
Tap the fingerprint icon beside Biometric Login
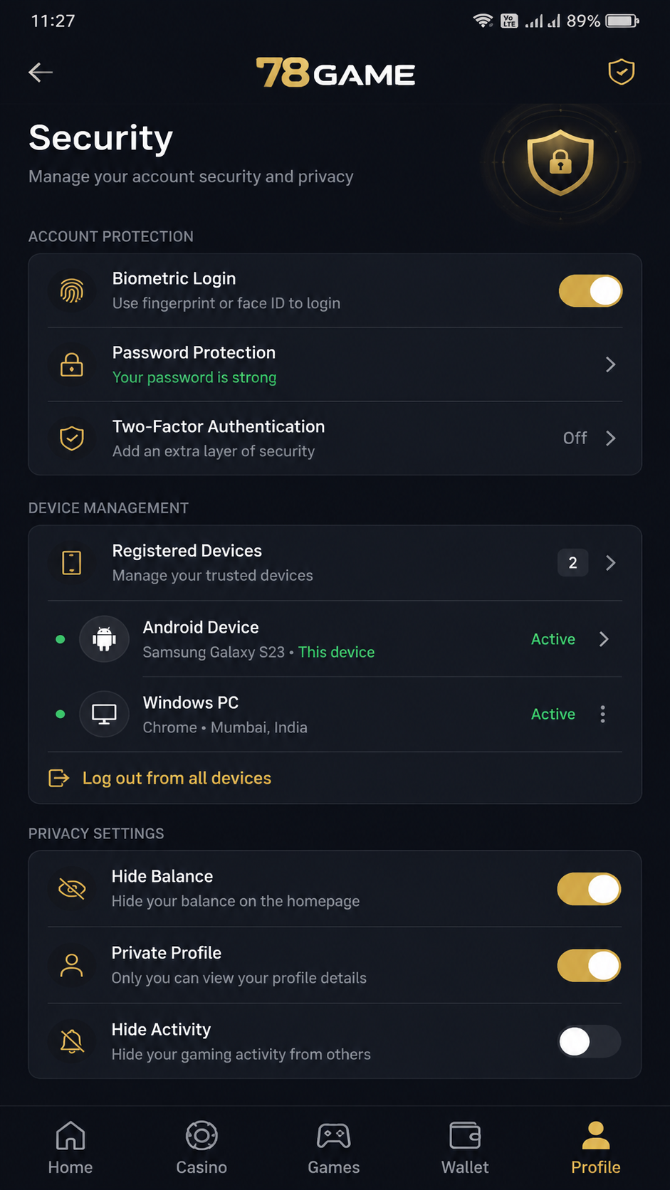[x=72, y=291]
